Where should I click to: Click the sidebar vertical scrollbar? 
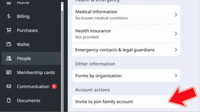[62, 50]
